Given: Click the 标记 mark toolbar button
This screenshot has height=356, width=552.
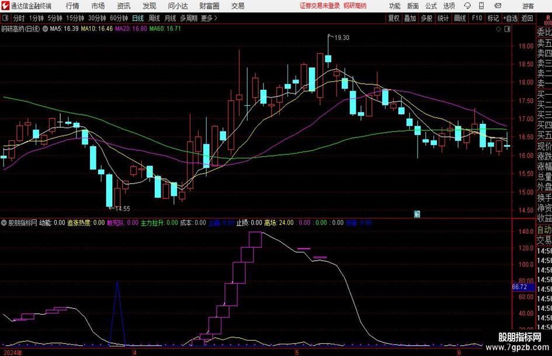Looking at the screenshot, I should click(x=493, y=18).
